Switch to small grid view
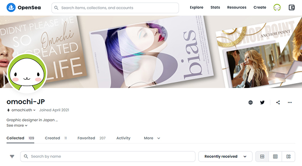 275,157
